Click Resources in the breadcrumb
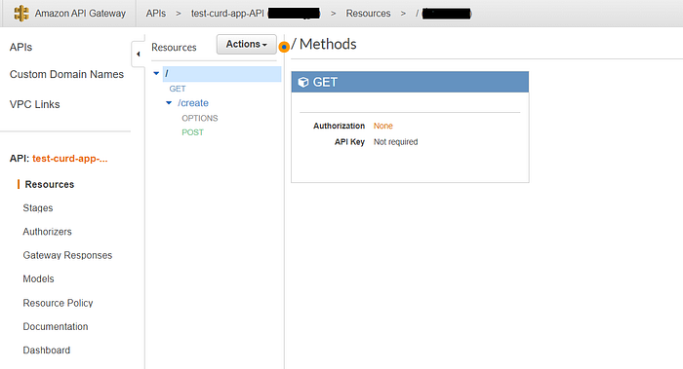 [368, 14]
